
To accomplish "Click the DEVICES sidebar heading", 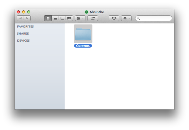I will 23,41.
